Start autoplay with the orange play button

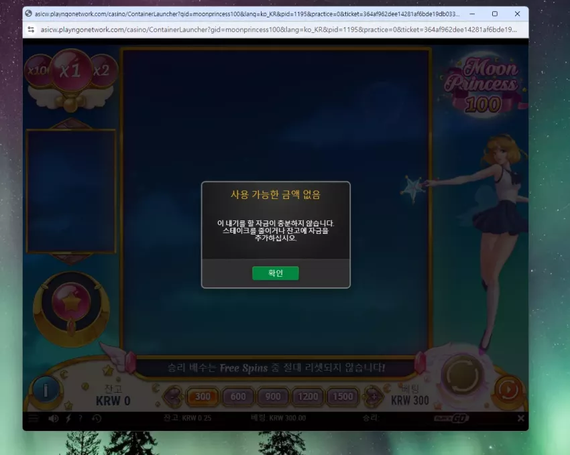(508, 390)
